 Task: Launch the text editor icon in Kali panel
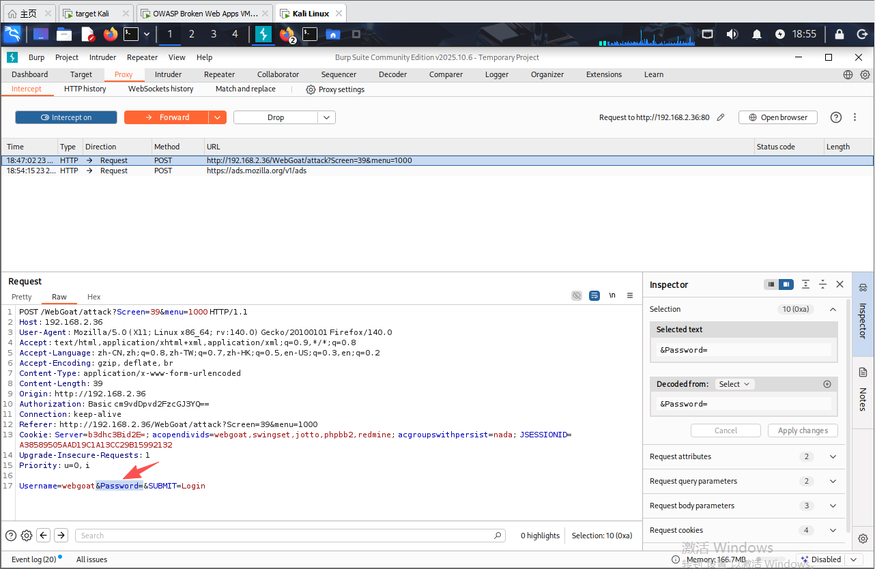tap(87, 34)
